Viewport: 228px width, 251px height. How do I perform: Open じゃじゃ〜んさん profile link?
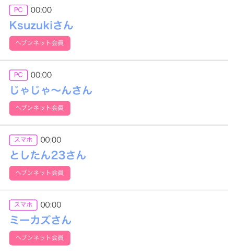pyautogui.click(x=51, y=90)
